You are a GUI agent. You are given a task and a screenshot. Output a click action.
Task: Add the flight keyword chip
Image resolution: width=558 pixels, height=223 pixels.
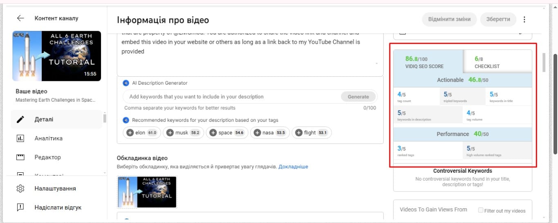311,133
